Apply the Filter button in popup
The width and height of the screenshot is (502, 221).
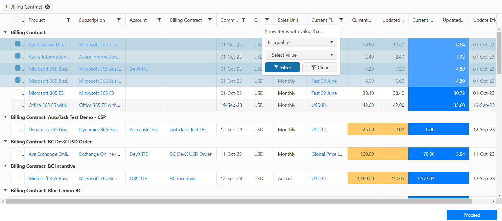click(x=282, y=67)
